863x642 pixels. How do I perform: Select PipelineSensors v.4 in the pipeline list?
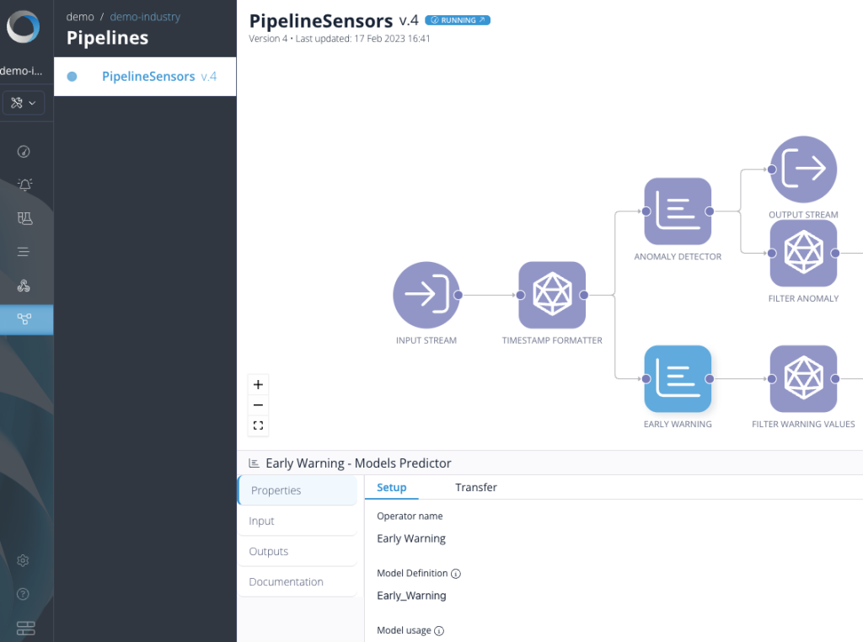pos(145,77)
